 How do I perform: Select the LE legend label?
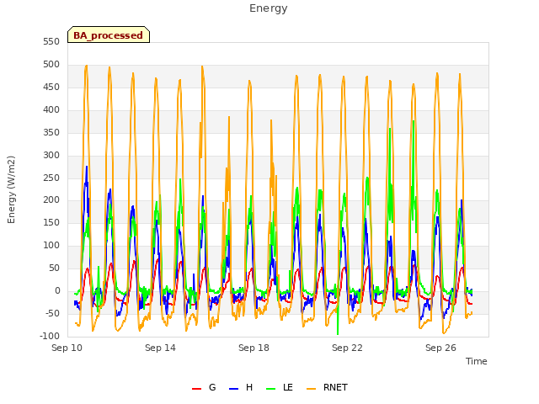[x=288, y=387]
